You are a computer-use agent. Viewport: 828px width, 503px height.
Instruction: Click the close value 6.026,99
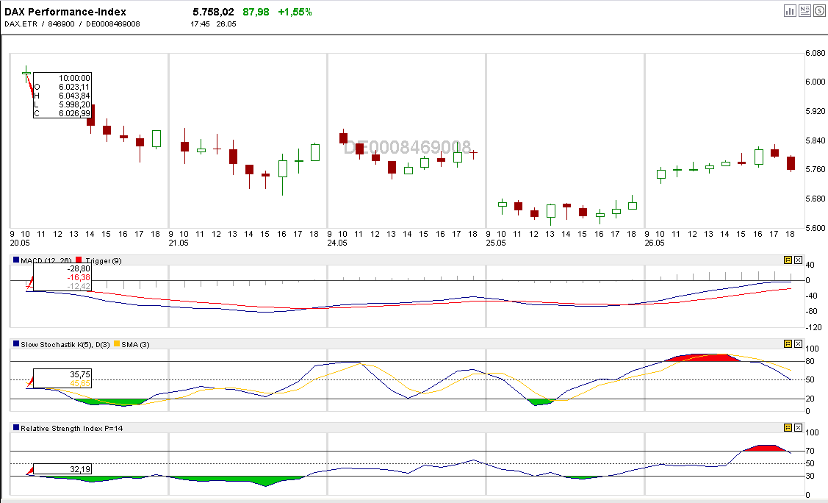click(x=74, y=113)
